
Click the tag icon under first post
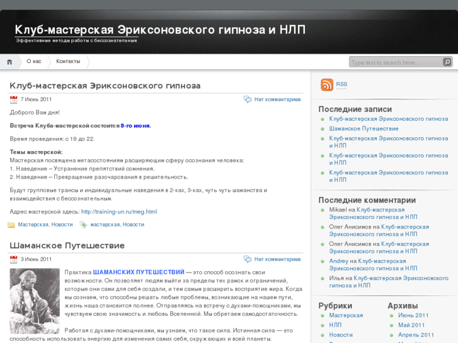[83, 225]
